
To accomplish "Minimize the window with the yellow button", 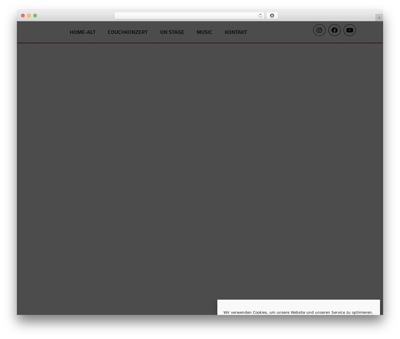I will (29, 16).
